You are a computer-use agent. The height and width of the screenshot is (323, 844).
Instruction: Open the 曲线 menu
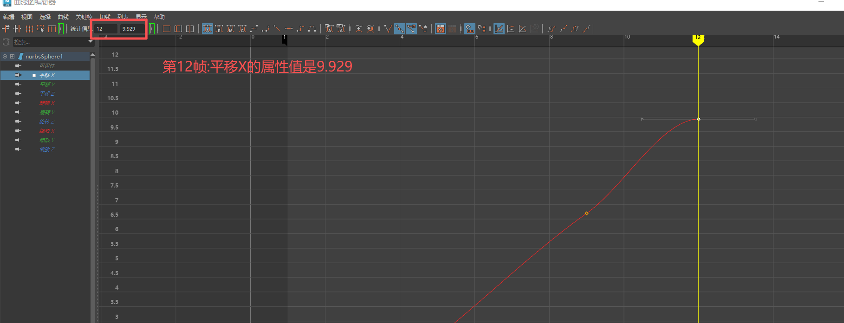[x=63, y=17]
